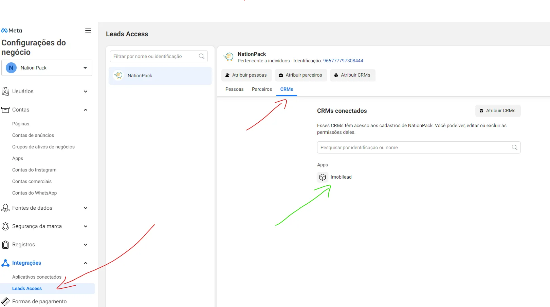550x307 pixels.
Task: Click the Usuários people icon
Action: tap(5, 91)
